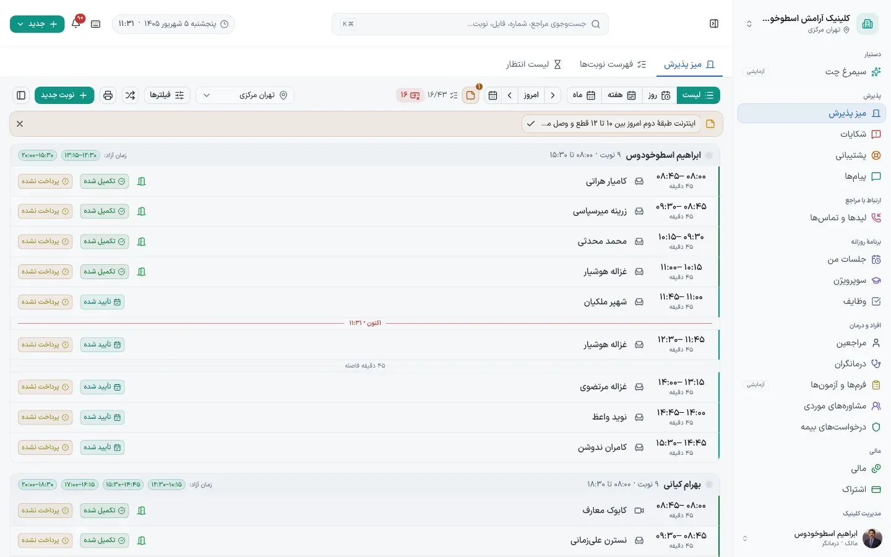Click the date and time display
Viewport: 891px width, 557px height.
173,24
